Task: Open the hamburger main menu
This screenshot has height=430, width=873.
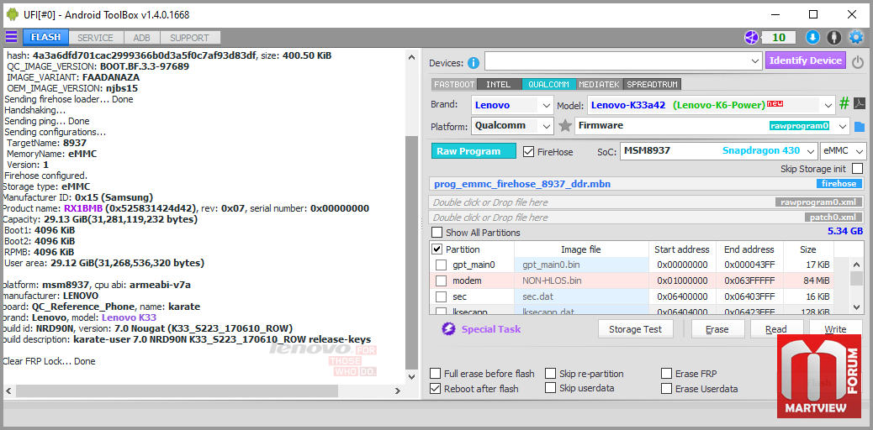Action: tap(11, 37)
